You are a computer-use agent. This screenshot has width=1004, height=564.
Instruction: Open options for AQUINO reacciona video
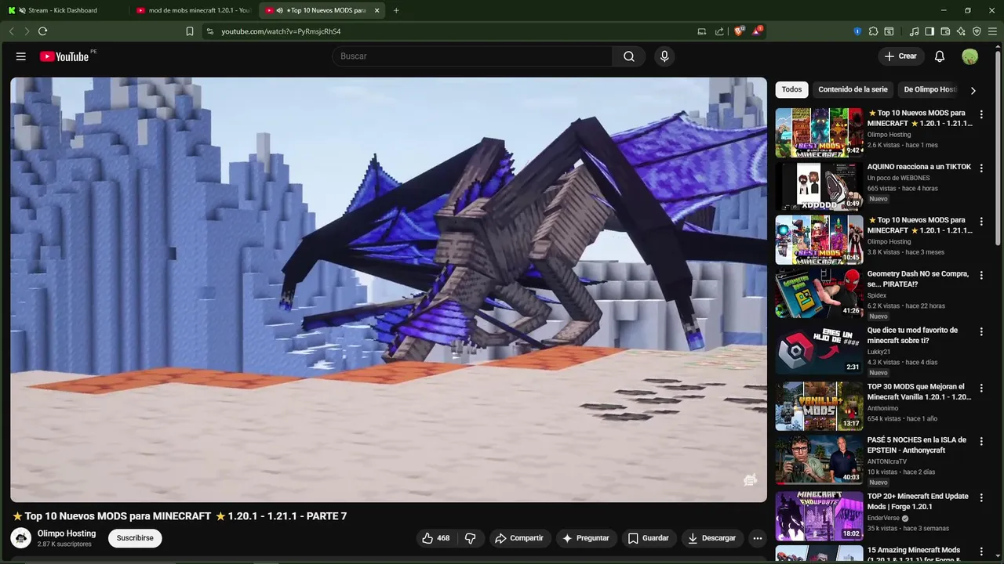pyautogui.click(x=981, y=168)
